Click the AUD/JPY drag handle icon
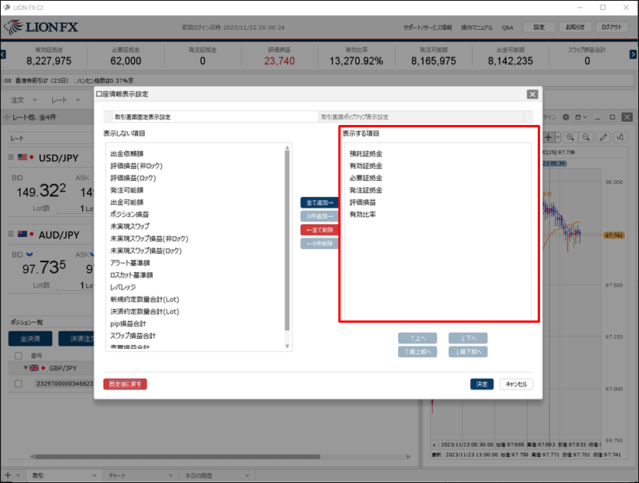 (11, 234)
